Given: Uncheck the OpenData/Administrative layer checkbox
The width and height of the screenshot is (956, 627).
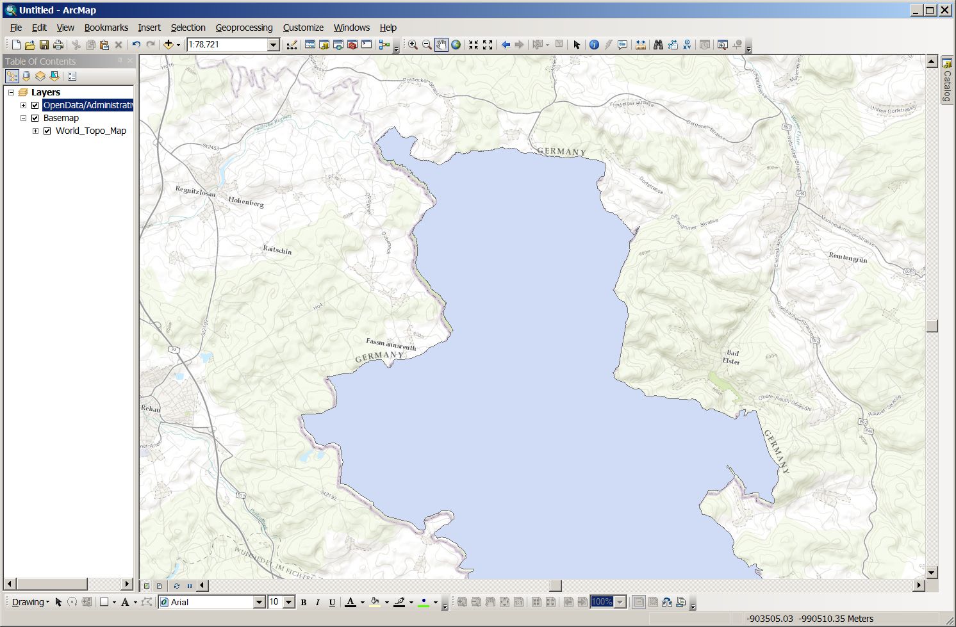Looking at the screenshot, I should (35, 106).
